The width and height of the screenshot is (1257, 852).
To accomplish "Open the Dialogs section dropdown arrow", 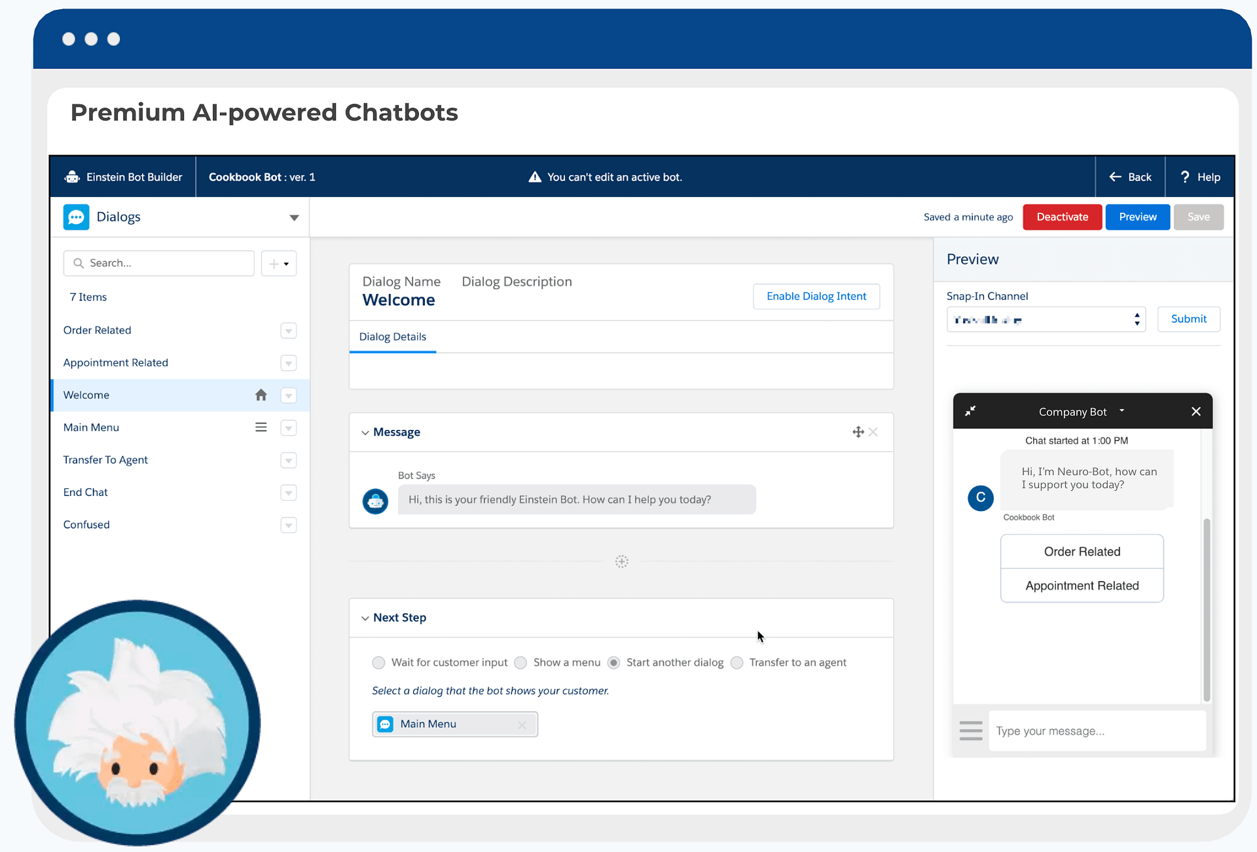I will [x=294, y=217].
